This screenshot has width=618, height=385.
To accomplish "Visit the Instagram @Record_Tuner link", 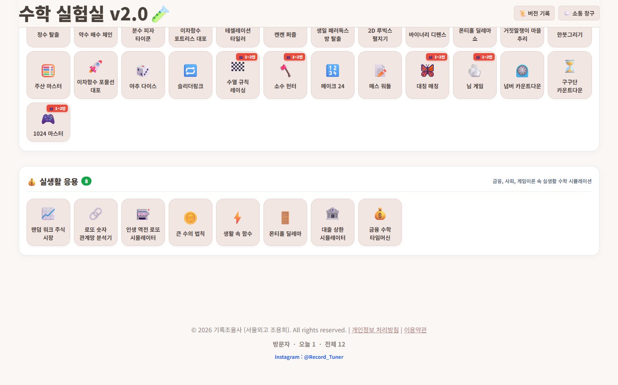I will (309, 357).
